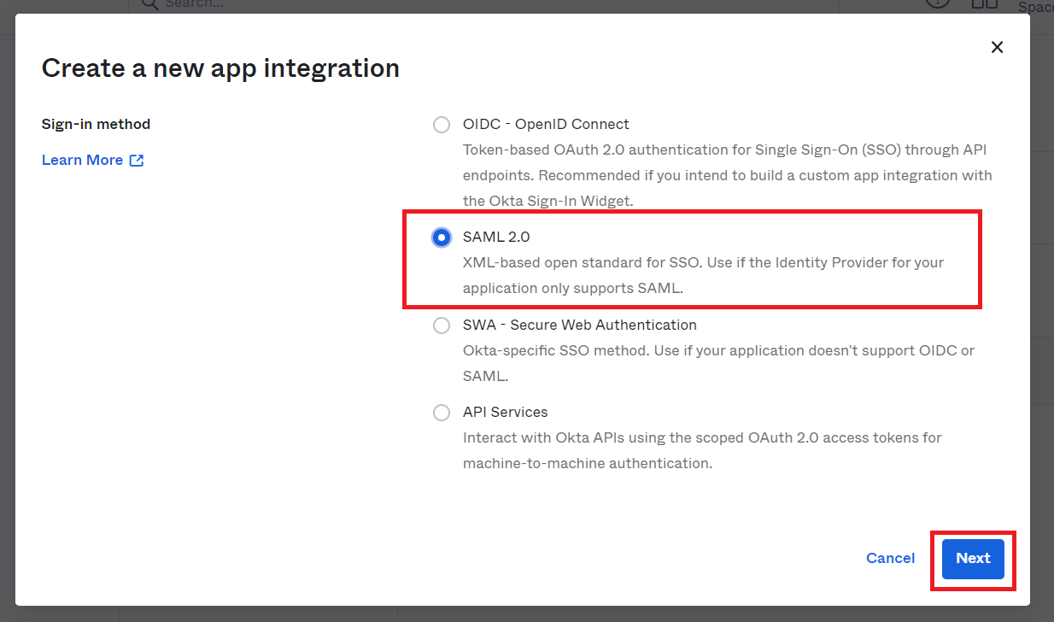
Task: Click the OIDC - OpenID Connect label
Action: coord(546,124)
